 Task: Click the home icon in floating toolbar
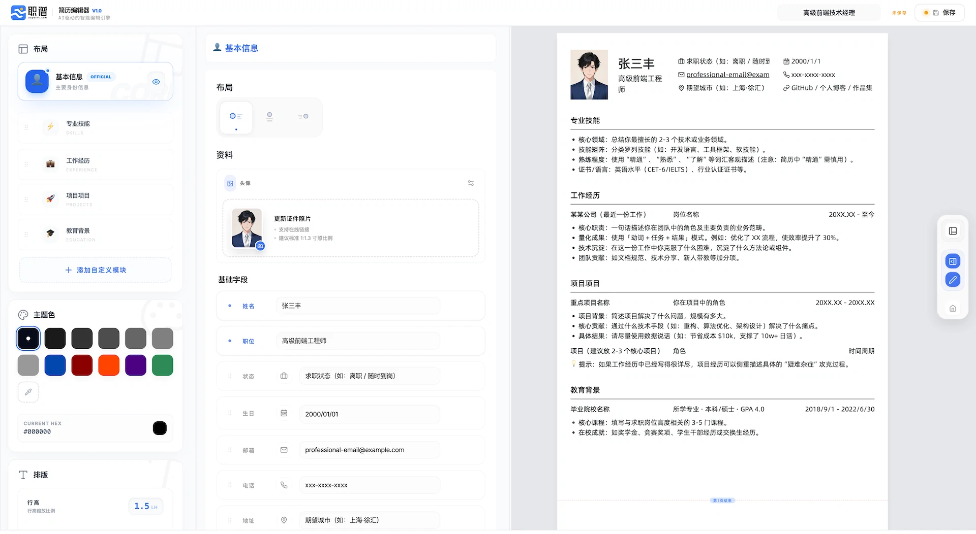pos(953,308)
